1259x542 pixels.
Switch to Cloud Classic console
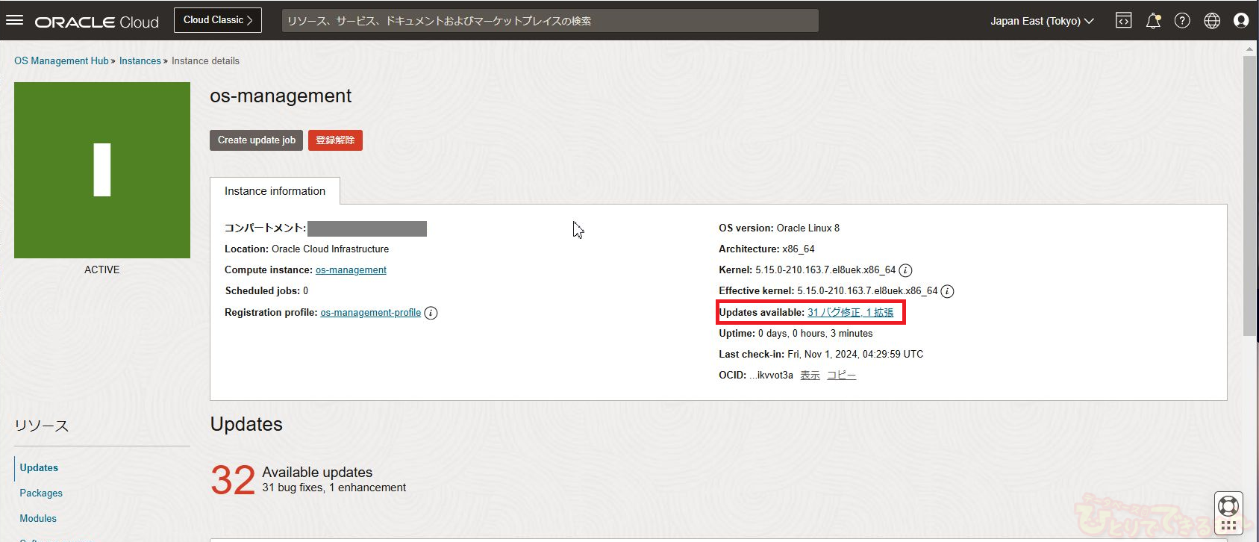[x=218, y=20]
